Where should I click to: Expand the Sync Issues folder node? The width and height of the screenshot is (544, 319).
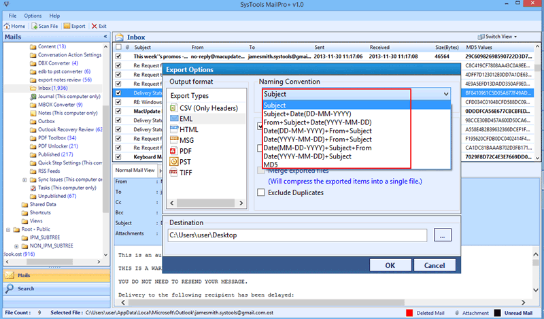[x=24, y=180]
